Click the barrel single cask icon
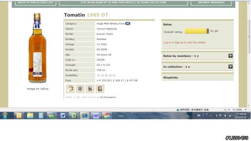The height and width of the screenshot is (141, 251). (100, 89)
